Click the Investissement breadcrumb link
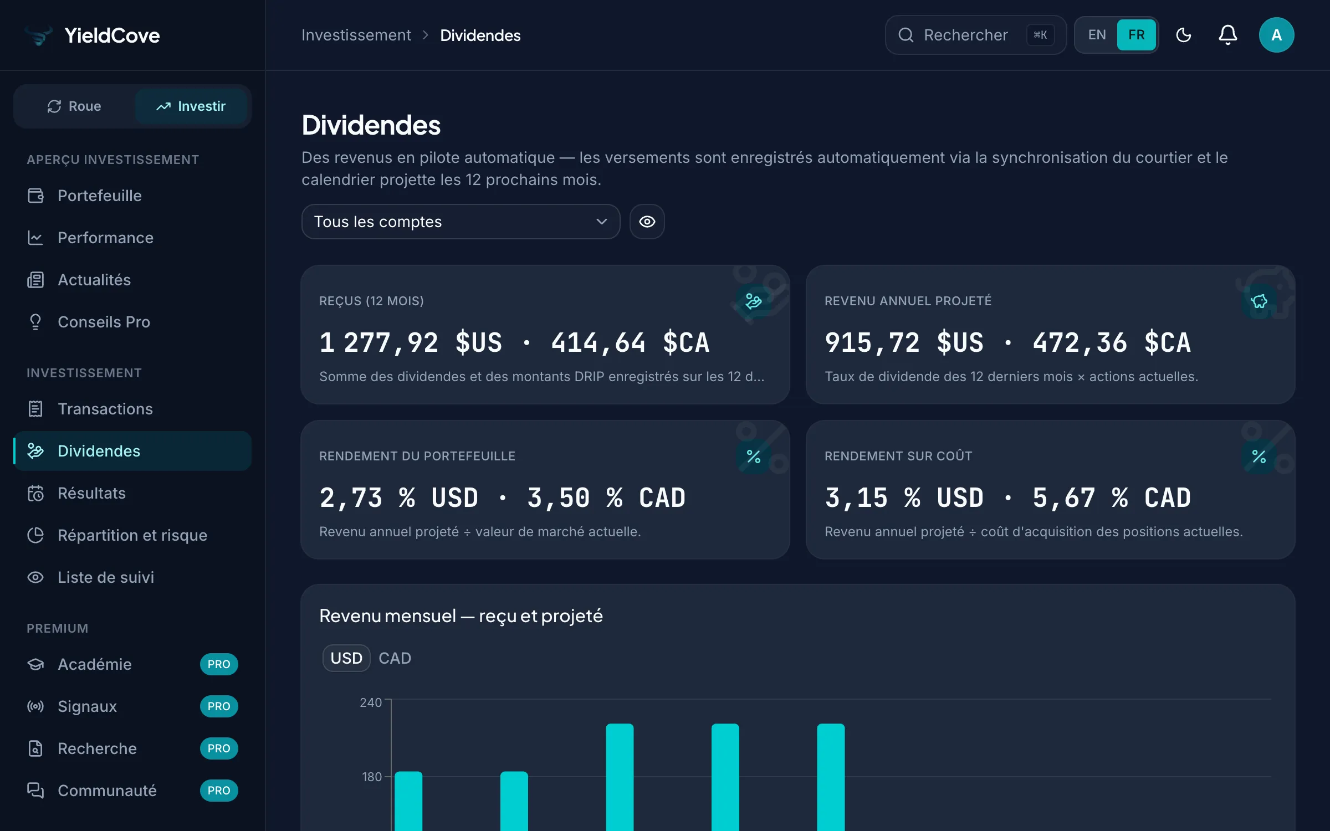 [x=356, y=35]
